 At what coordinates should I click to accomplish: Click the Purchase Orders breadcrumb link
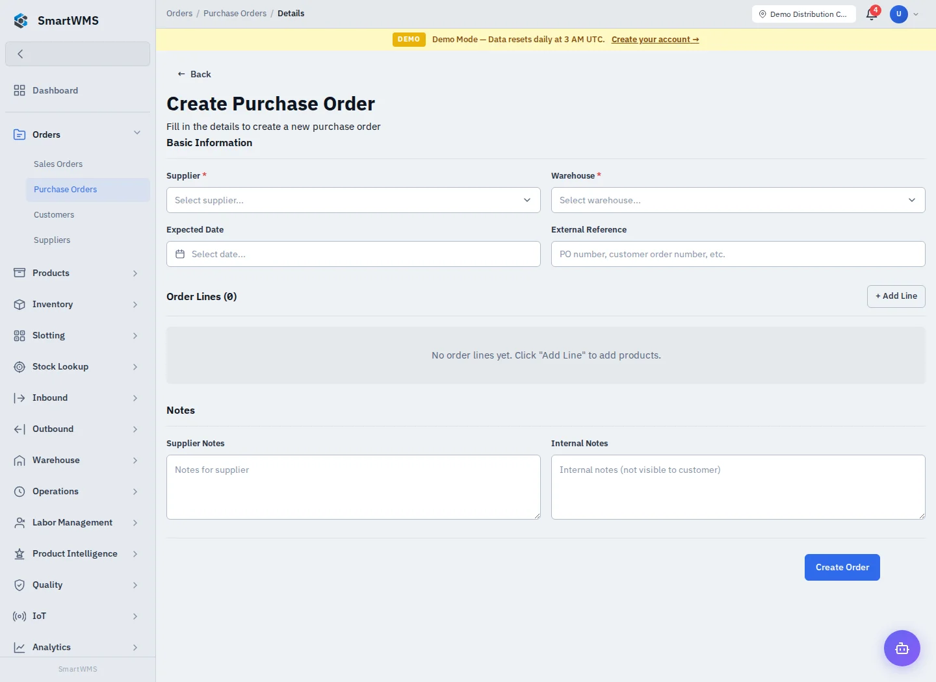coord(235,13)
